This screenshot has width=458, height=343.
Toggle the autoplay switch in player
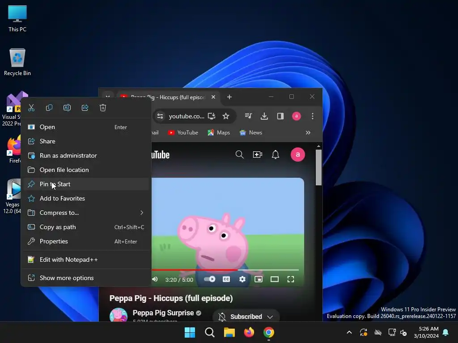coord(209,280)
